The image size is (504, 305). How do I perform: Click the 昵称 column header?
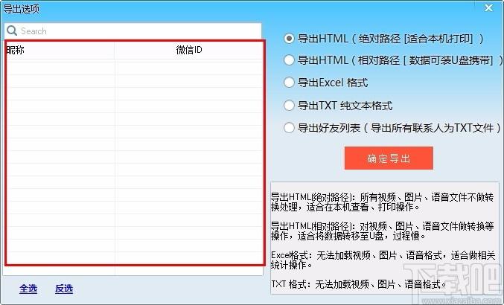[60, 50]
